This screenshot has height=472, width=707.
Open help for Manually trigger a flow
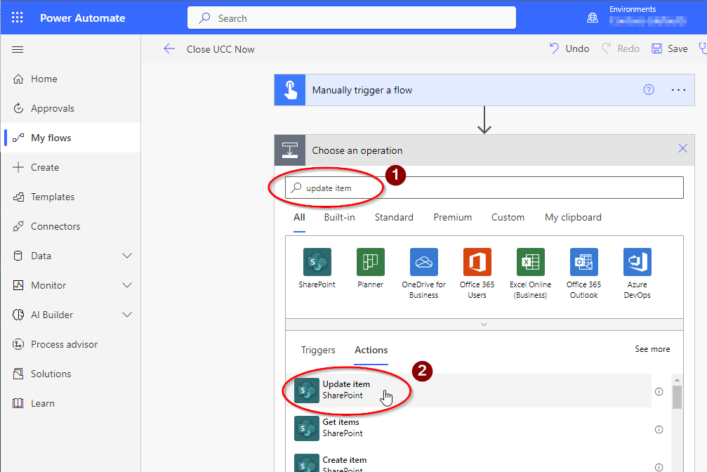pos(649,90)
